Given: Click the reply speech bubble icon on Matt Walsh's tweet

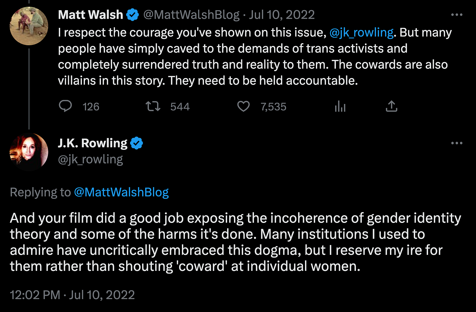Looking at the screenshot, I should 65,106.
